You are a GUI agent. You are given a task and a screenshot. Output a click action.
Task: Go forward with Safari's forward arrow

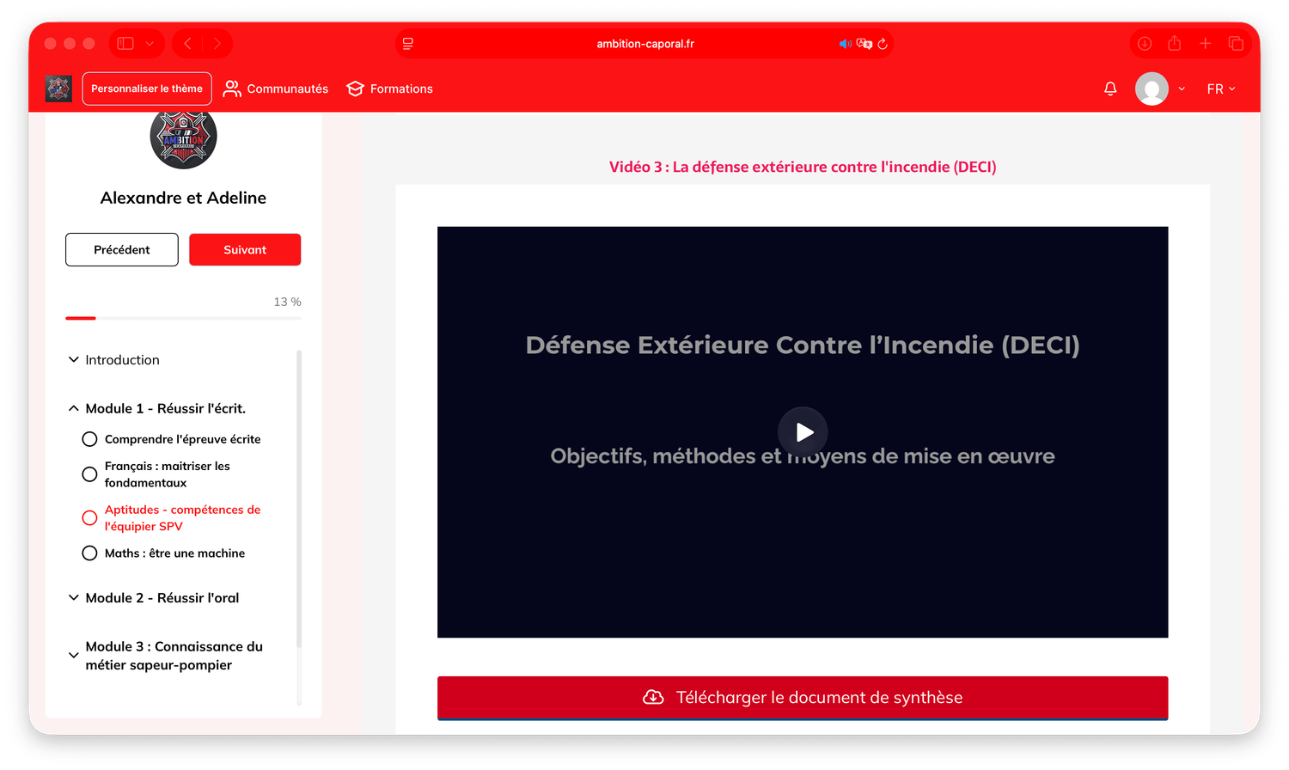point(217,44)
